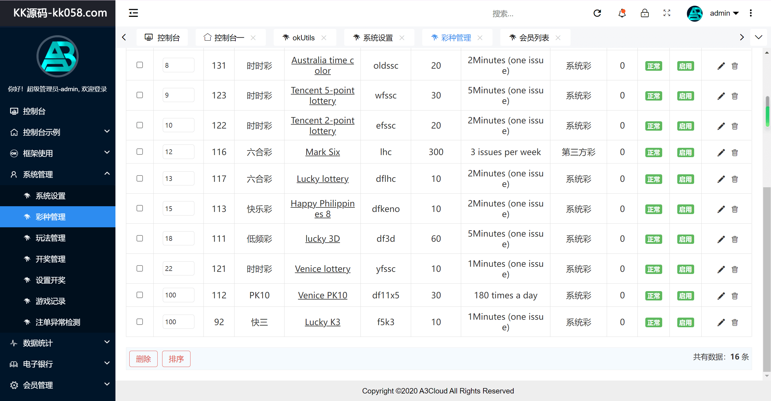Toggle the 正常 status for Lucky K3
This screenshot has height=401, width=771.
(x=653, y=322)
